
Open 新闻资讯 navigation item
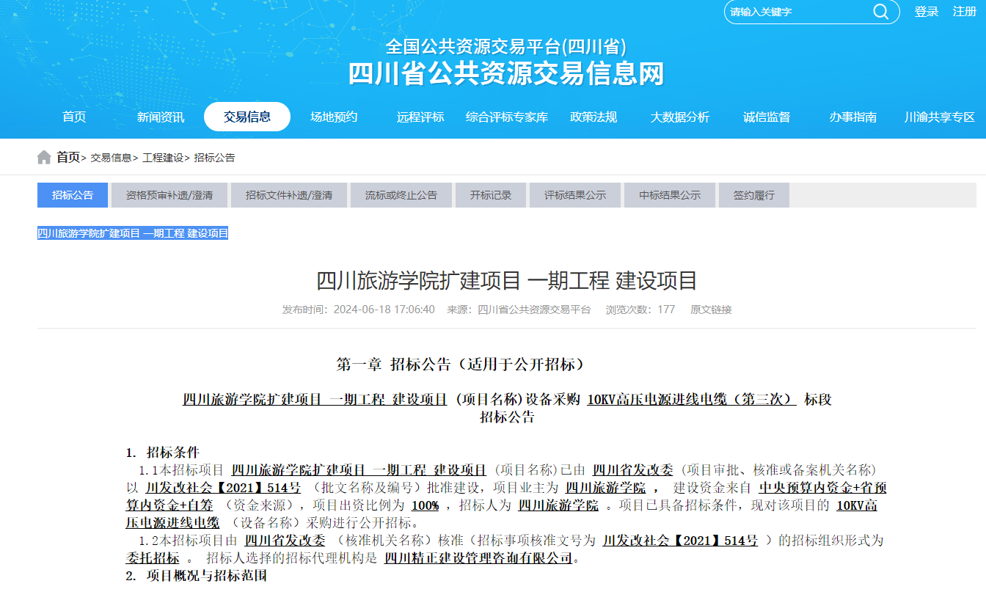click(161, 117)
